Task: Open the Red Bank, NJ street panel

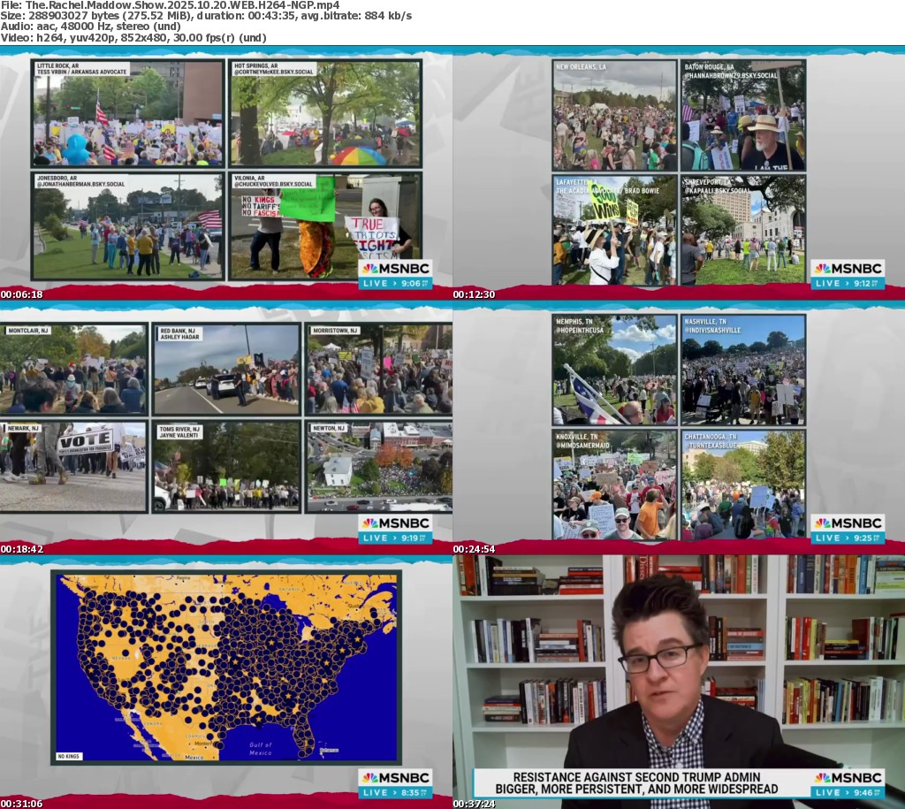Action: coord(227,369)
